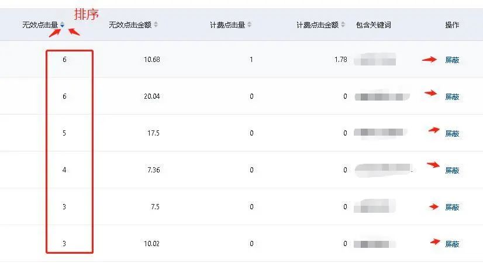Viewport: 483px width, 266px height.
Task: Click the 计费点击量 sort arrows
Action: [x=250, y=25]
